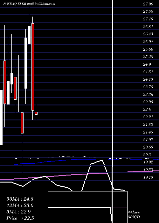The width and height of the screenshot is (159, 223).
Task: Click the 12MA : 23.6 readout
Action: pos(20,205)
